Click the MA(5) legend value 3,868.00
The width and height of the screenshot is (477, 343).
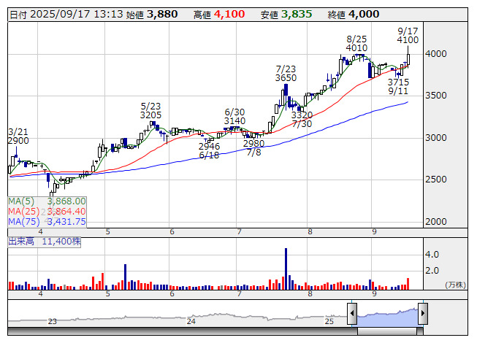66,201
